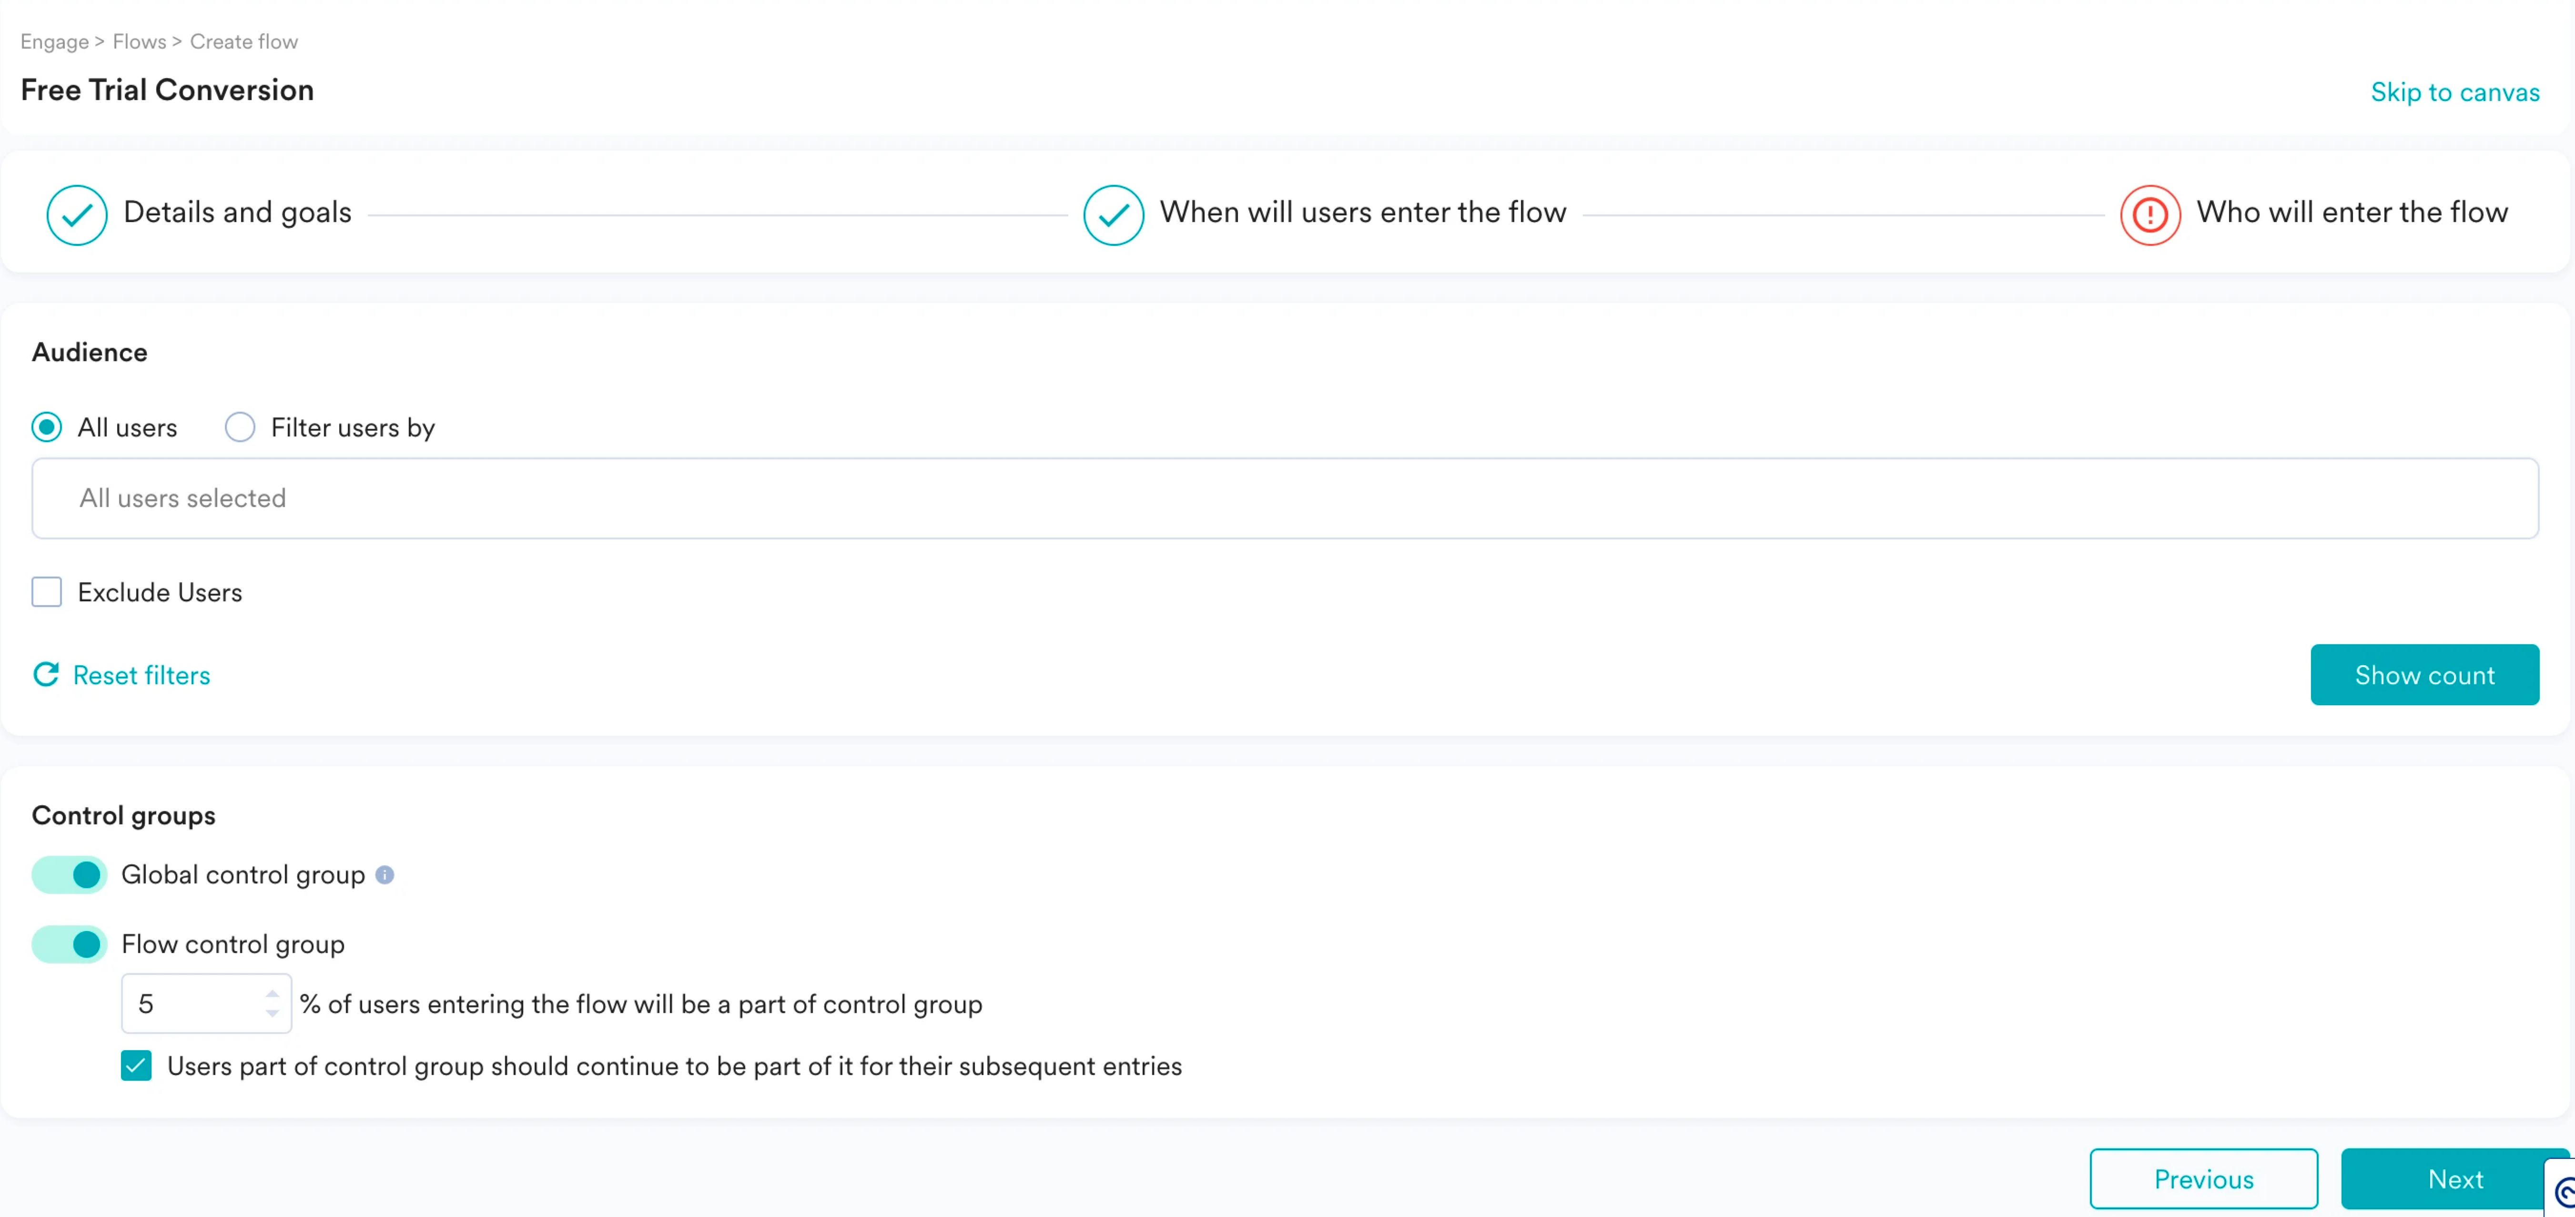Open the Who will enter the flow step
The height and width of the screenshot is (1217, 2575).
click(x=2352, y=212)
